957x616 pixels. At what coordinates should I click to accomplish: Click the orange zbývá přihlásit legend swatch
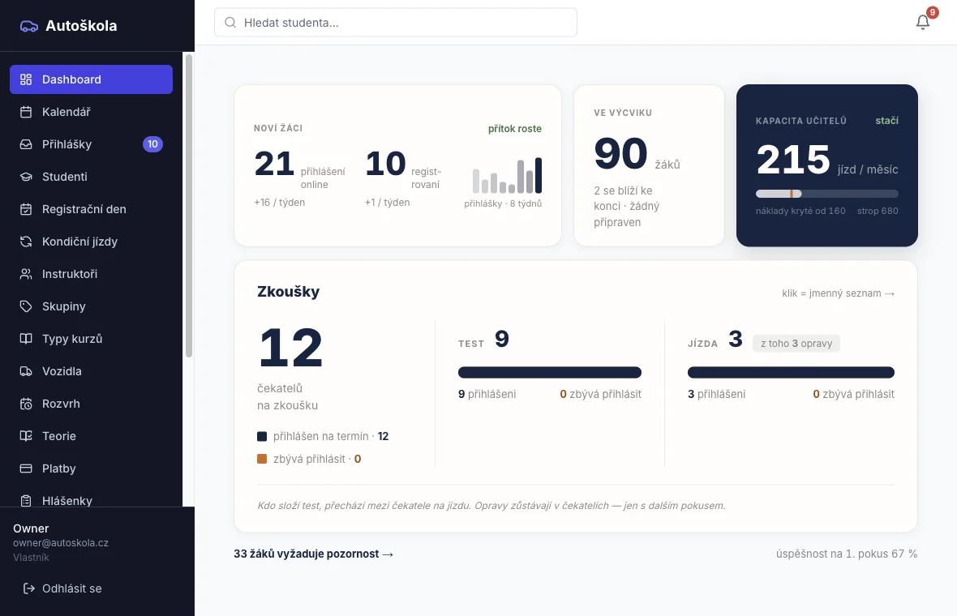[x=262, y=459]
